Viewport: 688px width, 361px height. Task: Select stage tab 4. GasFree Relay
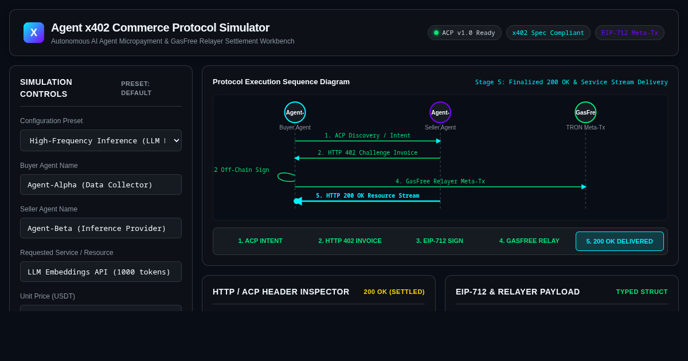(x=529, y=241)
